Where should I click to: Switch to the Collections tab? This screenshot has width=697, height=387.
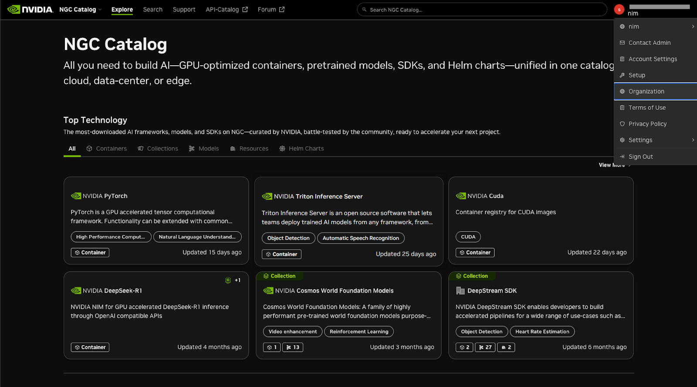[158, 149]
